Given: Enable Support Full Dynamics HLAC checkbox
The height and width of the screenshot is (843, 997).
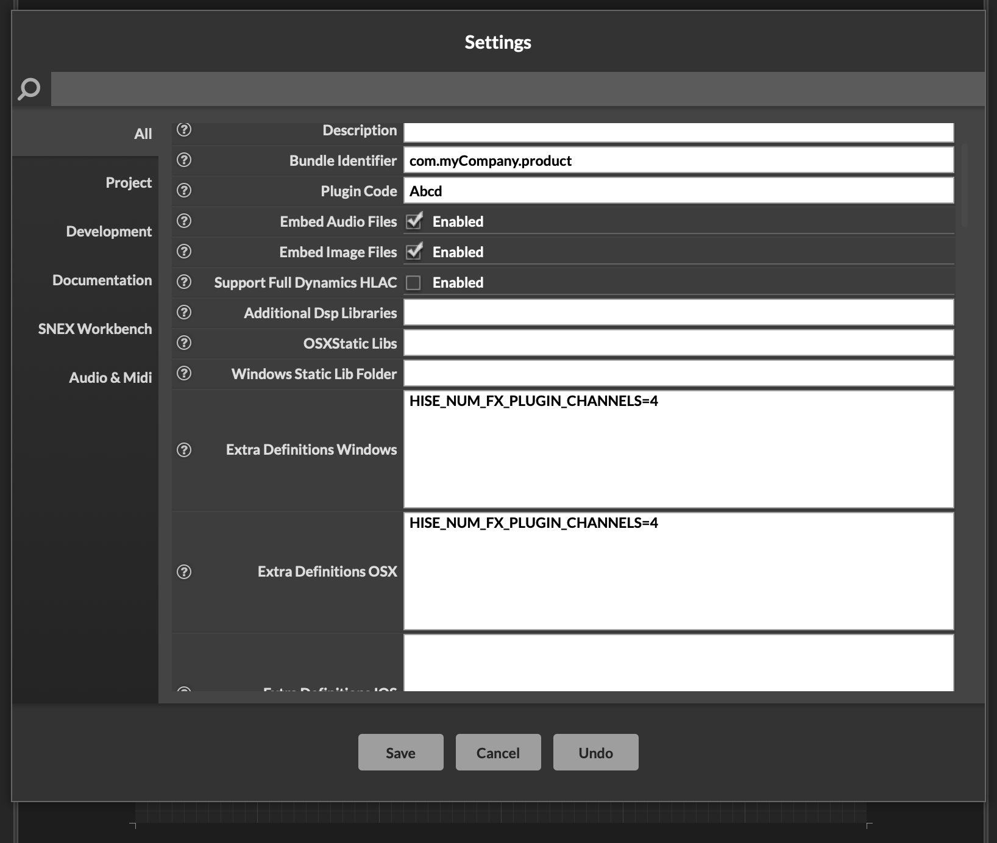Looking at the screenshot, I should 413,283.
